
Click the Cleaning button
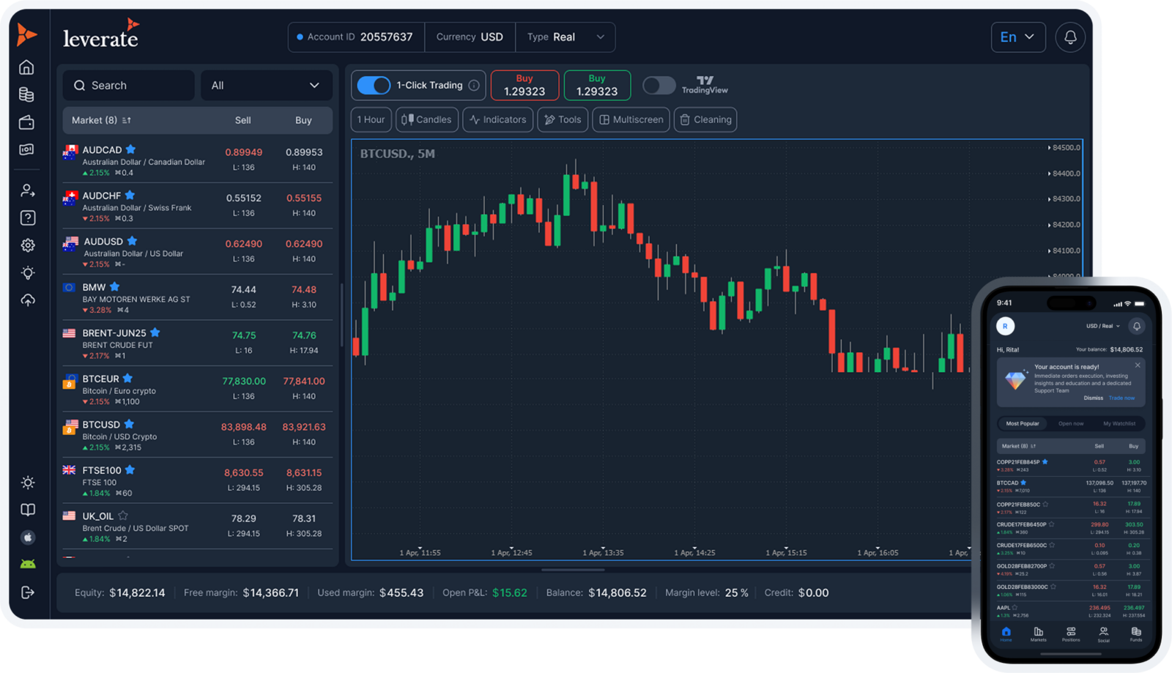pos(705,119)
